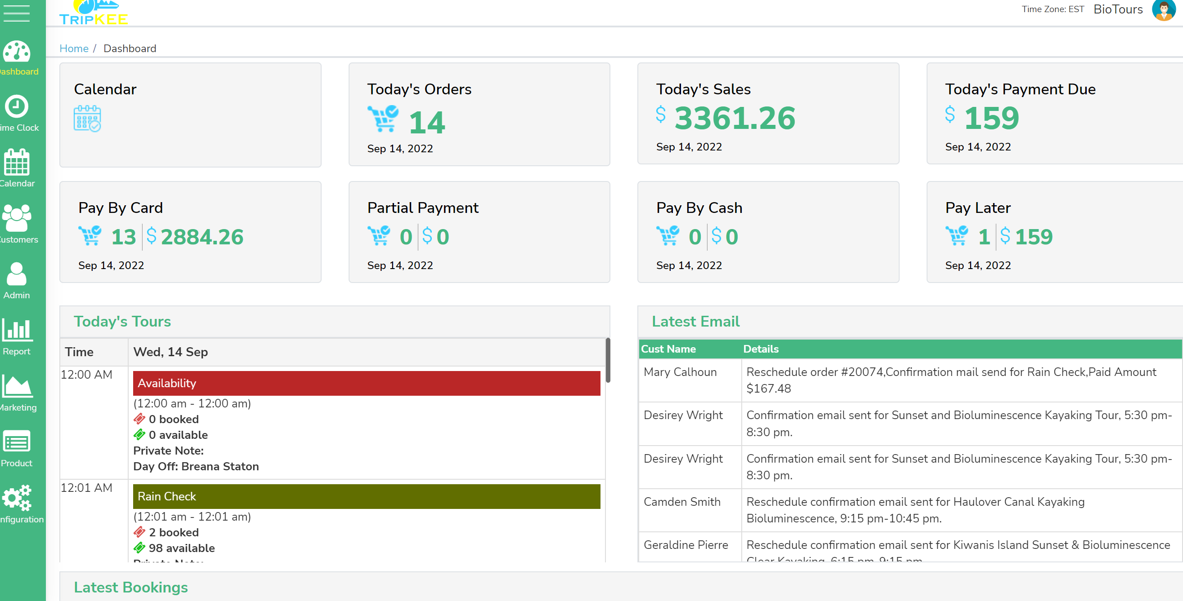Image resolution: width=1183 pixels, height=601 pixels.
Task: Click the calendar icon inside the Calendar card
Action: coord(87,119)
